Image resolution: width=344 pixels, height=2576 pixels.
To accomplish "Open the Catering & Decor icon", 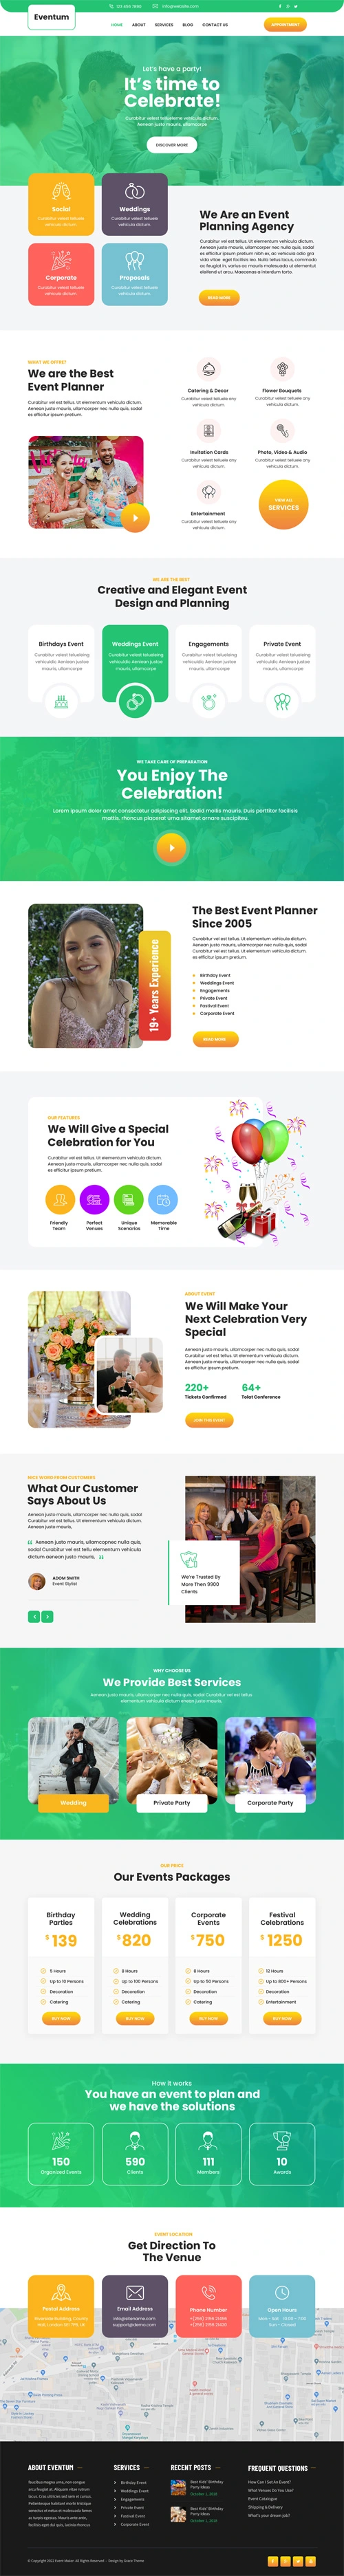I will point(208,370).
